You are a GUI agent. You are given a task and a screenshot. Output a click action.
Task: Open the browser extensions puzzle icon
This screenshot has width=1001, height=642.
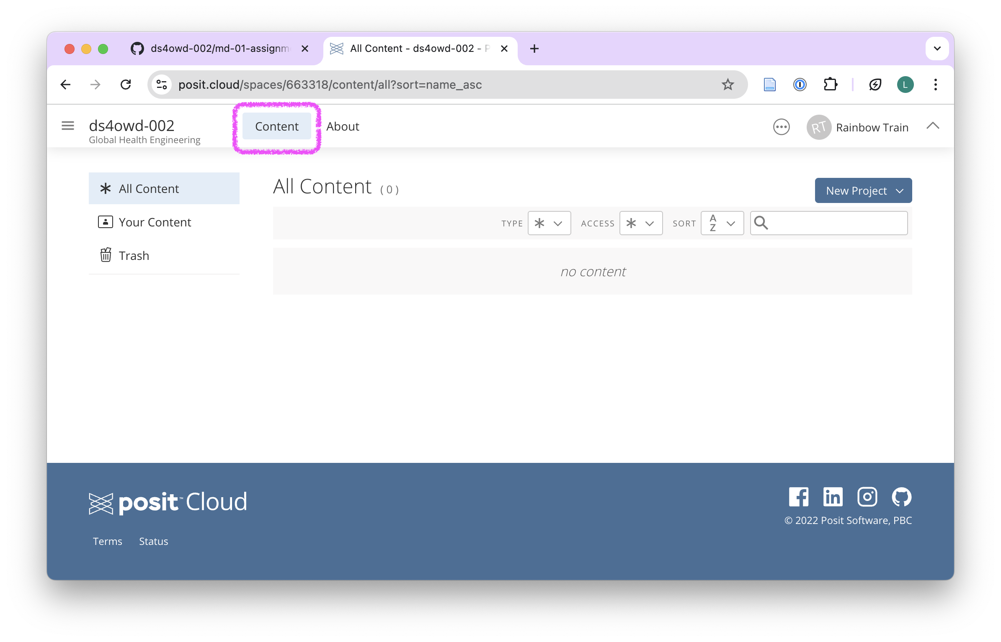pyautogui.click(x=830, y=85)
